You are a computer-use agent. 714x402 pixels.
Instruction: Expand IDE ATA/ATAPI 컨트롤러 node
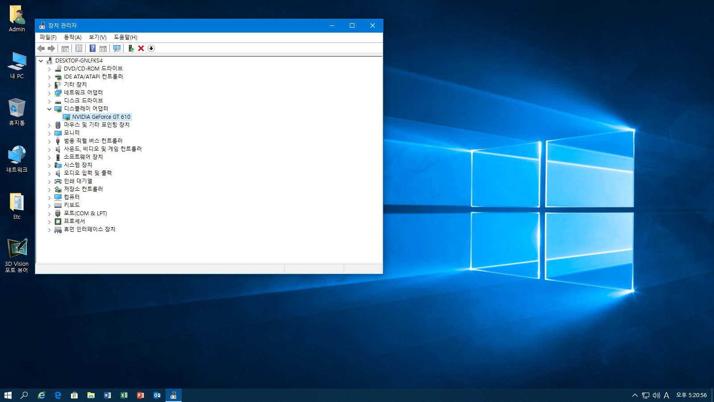(50, 77)
